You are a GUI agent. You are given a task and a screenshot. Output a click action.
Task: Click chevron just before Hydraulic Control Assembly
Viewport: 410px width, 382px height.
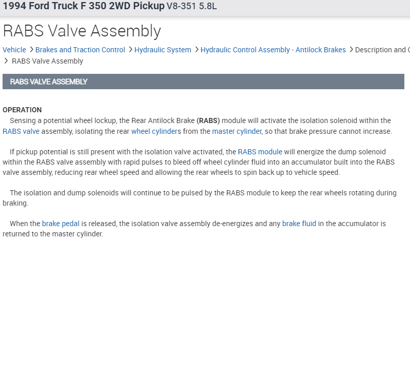[x=197, y=50]
